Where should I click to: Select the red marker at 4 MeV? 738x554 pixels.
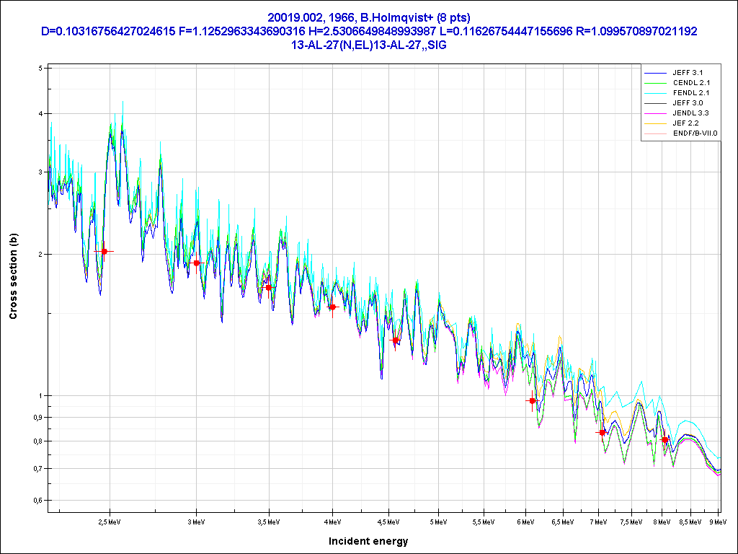(332, 307)
